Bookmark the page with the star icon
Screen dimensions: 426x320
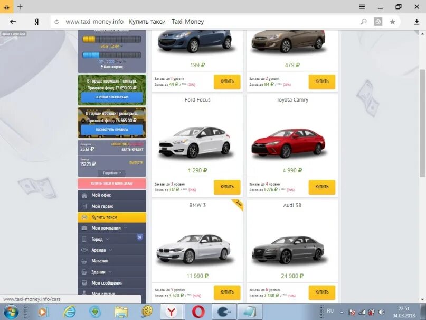pos(392,22)
